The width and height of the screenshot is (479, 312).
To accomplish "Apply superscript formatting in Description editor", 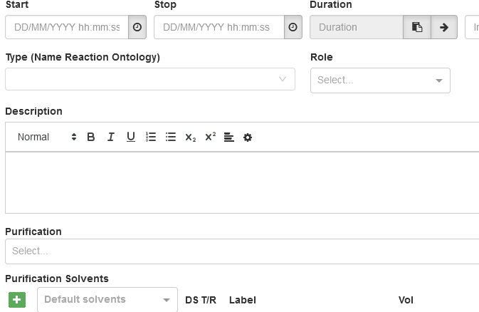I will (x=210, y=137).
